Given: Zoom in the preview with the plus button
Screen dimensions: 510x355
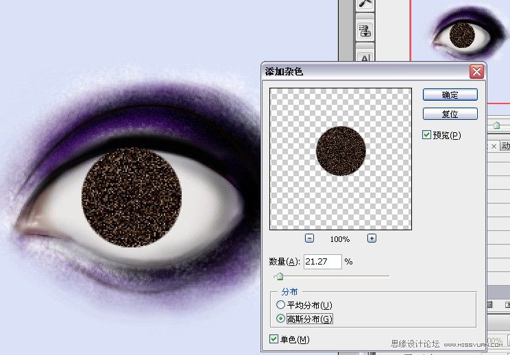Looking at the screenshot, I should tap(372, 238).
